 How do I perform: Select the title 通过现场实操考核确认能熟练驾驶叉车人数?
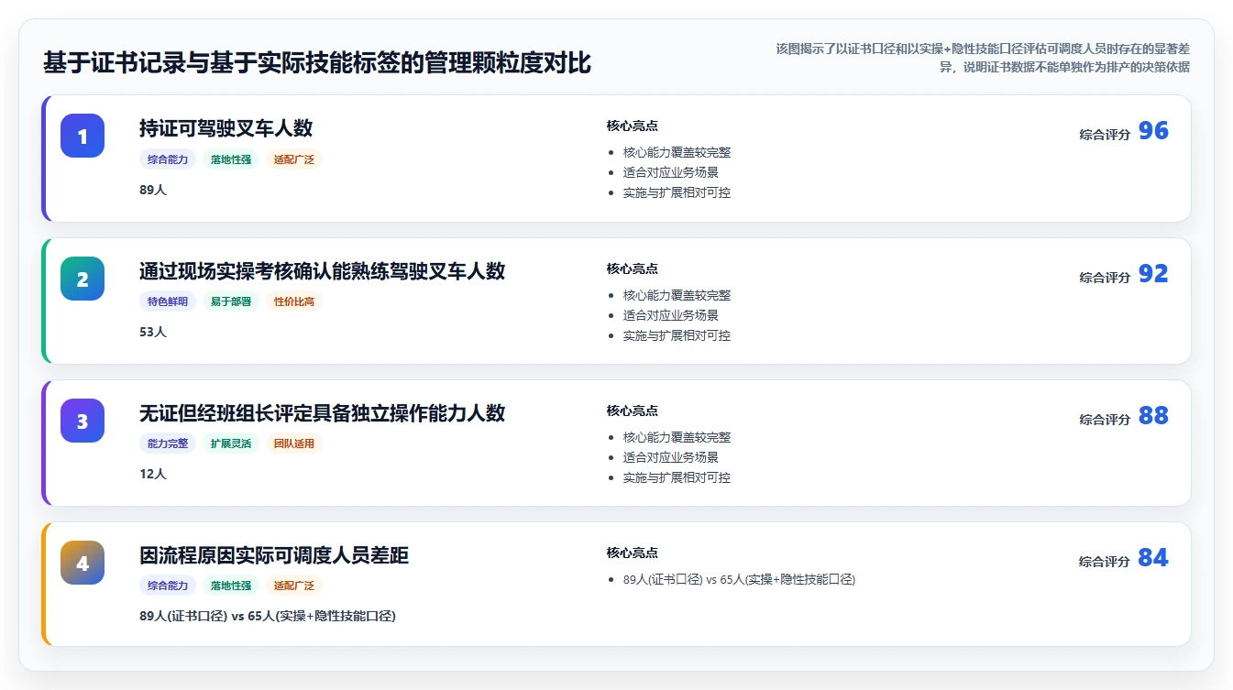pos(323,271)
